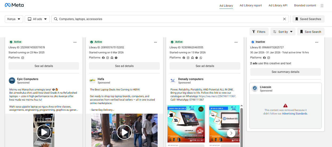Image resolution: width=332 pixels, height=147 pixels.
Task: Play the Epic Computers ad video
Action: 44,132
